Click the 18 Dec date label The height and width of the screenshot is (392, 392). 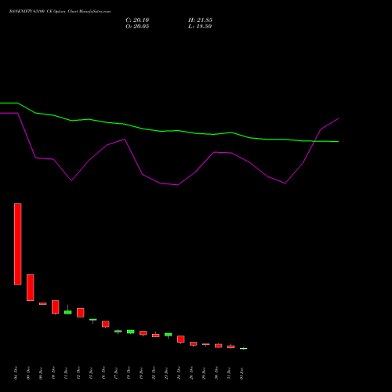tap(129, 373)
